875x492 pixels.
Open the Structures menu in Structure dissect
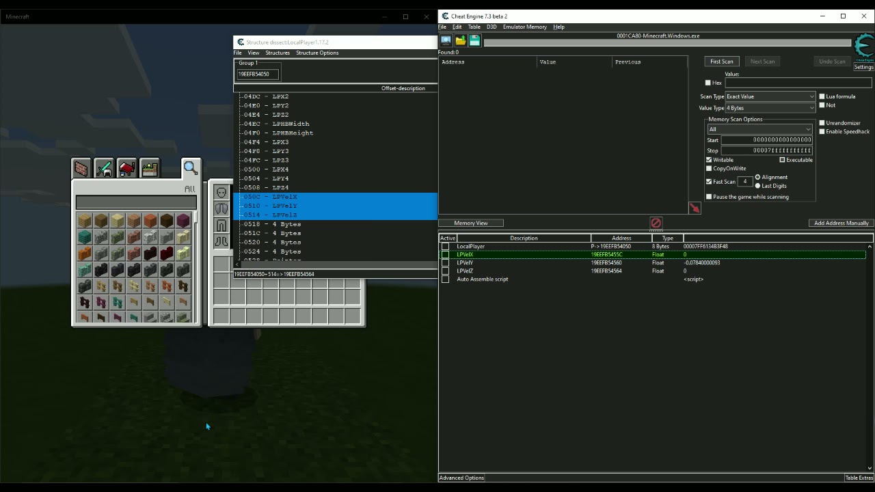(x=278, y=53)
